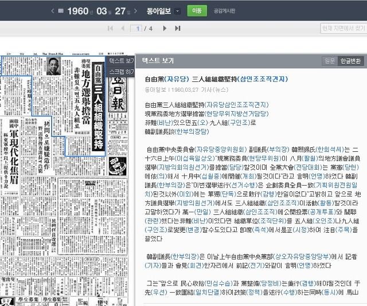The image size is (367, 306).
Task: Click the 동아일보 | 1960.03.27 byline text
Action: click(x=186, y=89)
